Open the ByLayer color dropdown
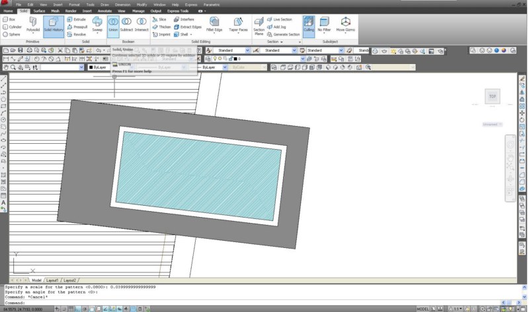 (x=132, y=67)
